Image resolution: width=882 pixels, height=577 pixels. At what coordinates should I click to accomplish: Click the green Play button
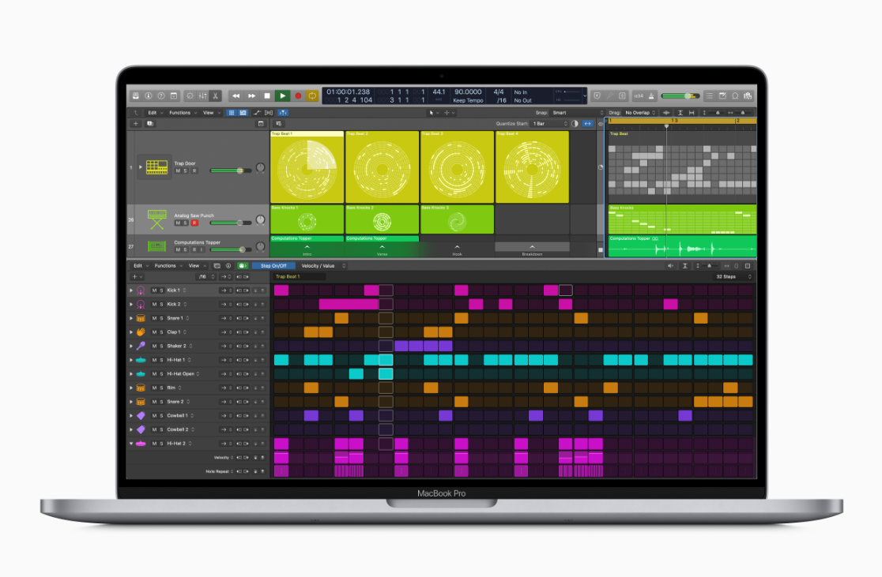pos(282,96)
